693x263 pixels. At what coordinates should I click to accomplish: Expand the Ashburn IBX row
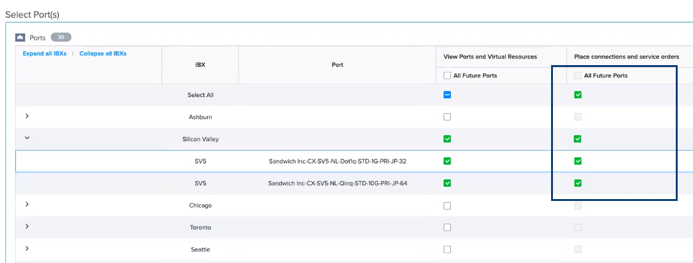click(27, 116)
